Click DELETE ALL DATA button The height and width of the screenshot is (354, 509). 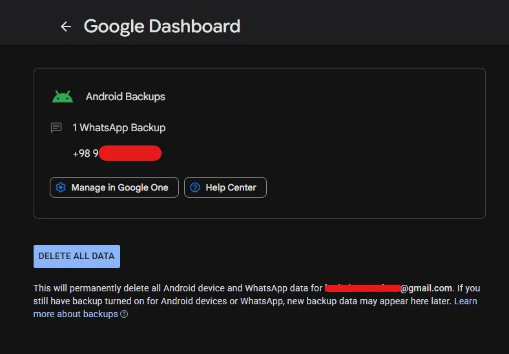77,256
